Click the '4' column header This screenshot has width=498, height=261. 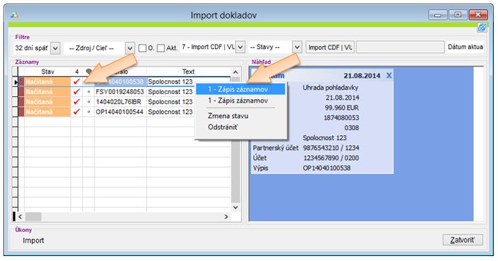pyautogui.click(x=77, y=72)
